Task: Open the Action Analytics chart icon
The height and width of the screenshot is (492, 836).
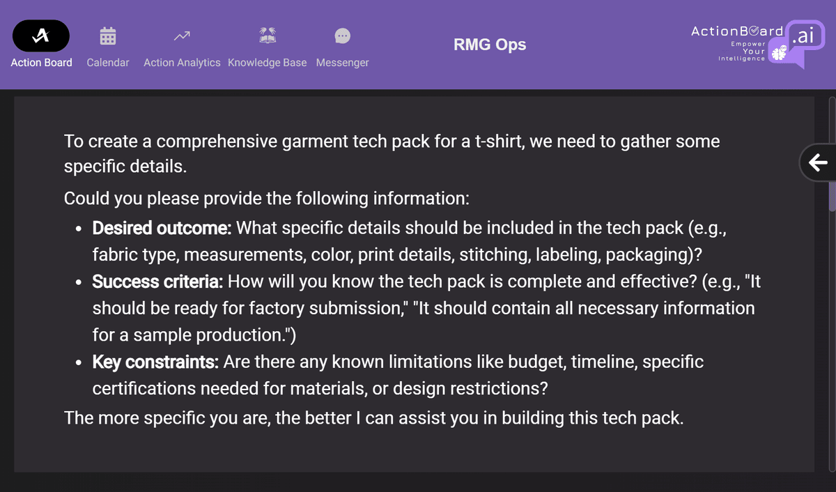Action: (182, 36)
